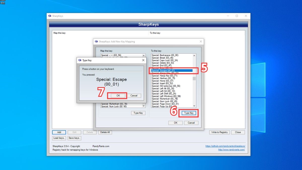
Task: Click Type Key under the 'Map this key' list
Action: pos(138,113)
